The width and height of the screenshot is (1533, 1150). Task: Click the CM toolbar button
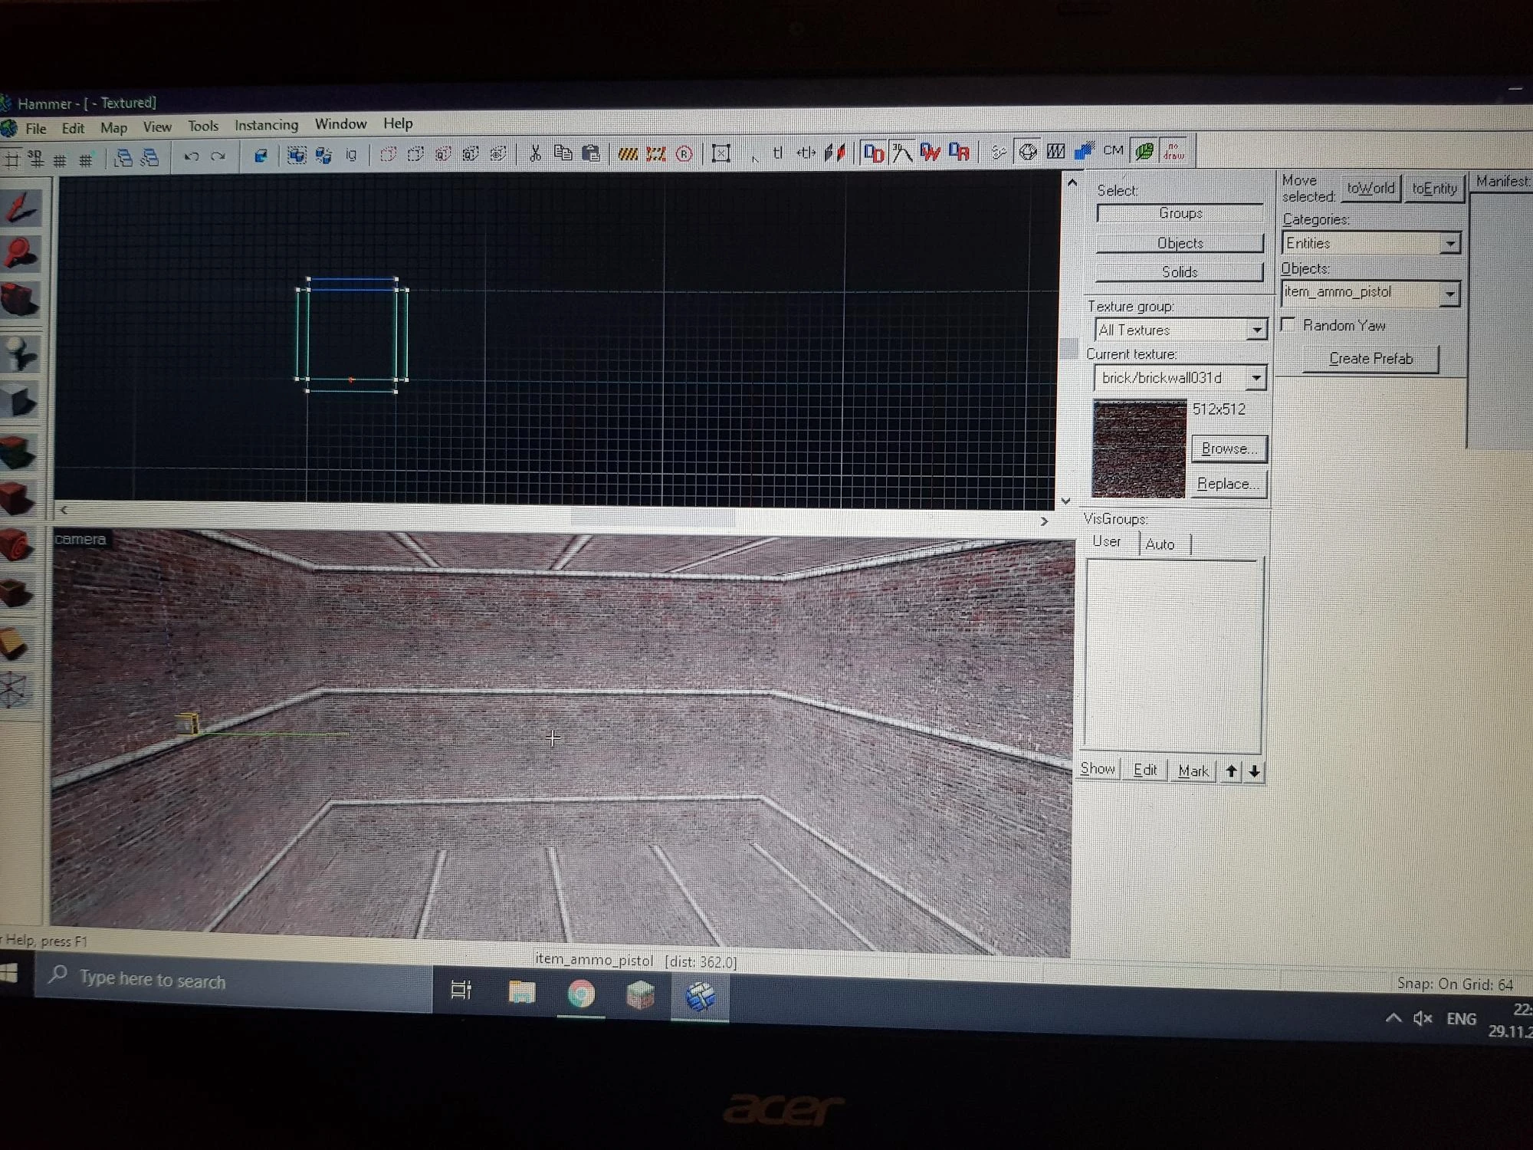tap(1113, 151)
